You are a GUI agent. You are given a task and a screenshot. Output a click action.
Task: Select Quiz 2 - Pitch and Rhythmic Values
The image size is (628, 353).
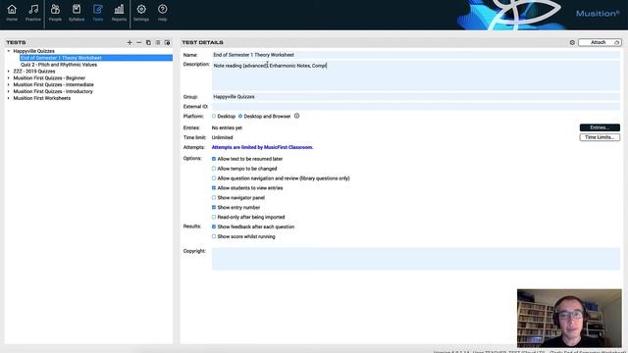(59, 65)
